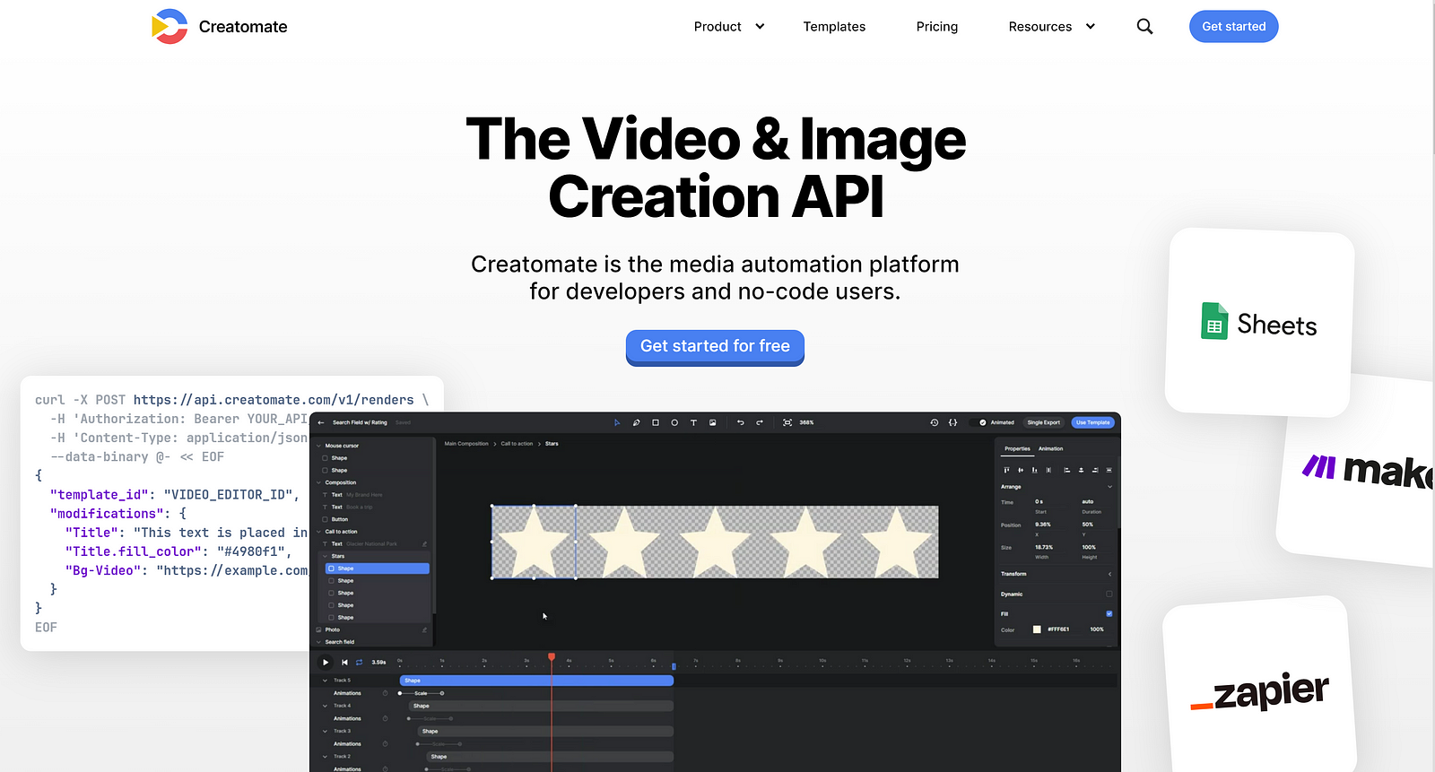Collapse Track 4 in the timeline
The image size is (1435, 772).
[325, 706]
